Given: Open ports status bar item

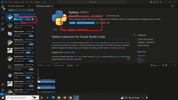Looking at the screenshot, I should point(14,94).
